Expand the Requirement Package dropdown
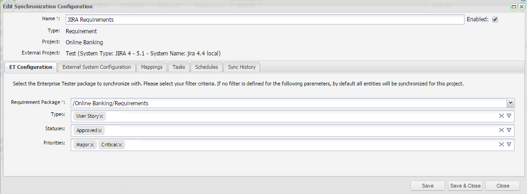The height and width of the screenshot is (194, 527). point(510,103)
